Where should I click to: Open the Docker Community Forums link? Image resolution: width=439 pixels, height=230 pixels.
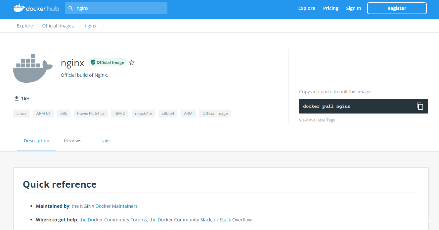coord(114,220)
